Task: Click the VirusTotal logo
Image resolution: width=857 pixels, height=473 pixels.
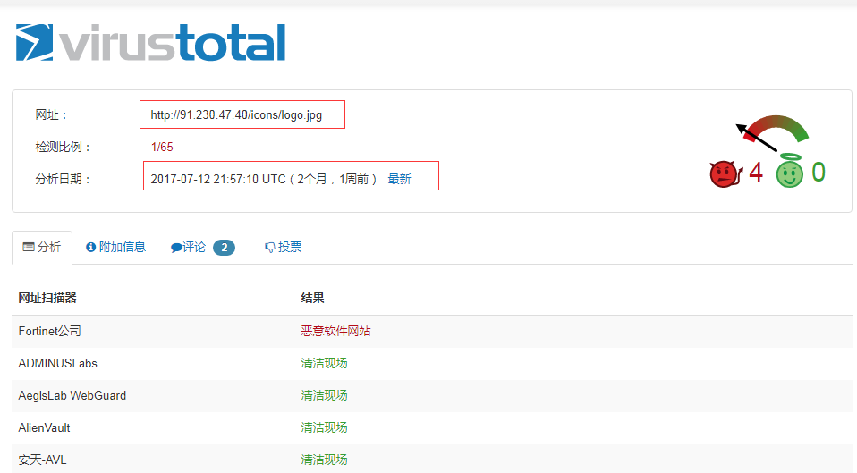Action: tap(150, 43)
